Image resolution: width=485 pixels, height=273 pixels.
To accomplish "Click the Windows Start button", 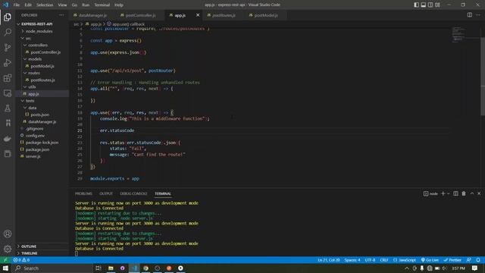I will click(x=5, y=268).
